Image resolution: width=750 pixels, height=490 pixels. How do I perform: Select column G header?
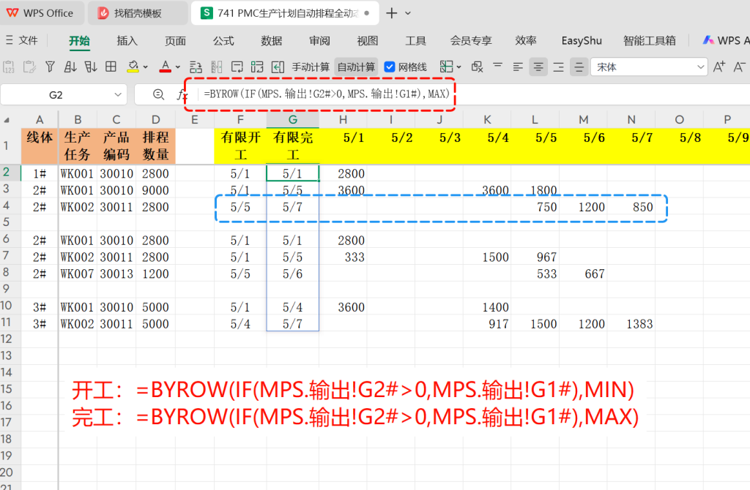[293, 120]
